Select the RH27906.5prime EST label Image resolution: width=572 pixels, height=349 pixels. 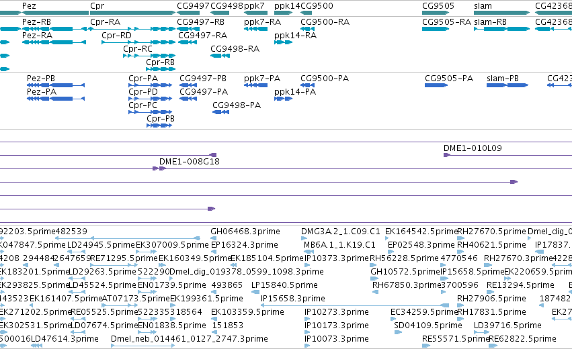tap(491, 299)
